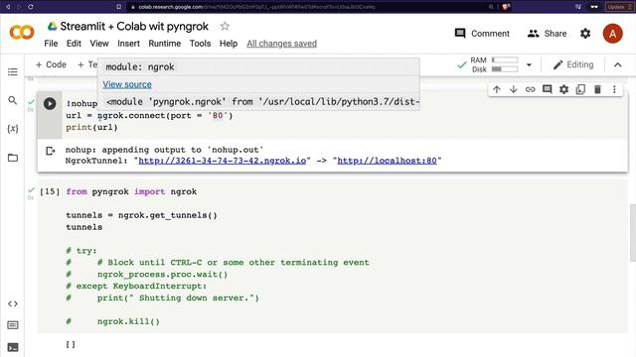Screen dimensions: 636x357
Task: Open the files folder panel icon
Action: [13, 158]
